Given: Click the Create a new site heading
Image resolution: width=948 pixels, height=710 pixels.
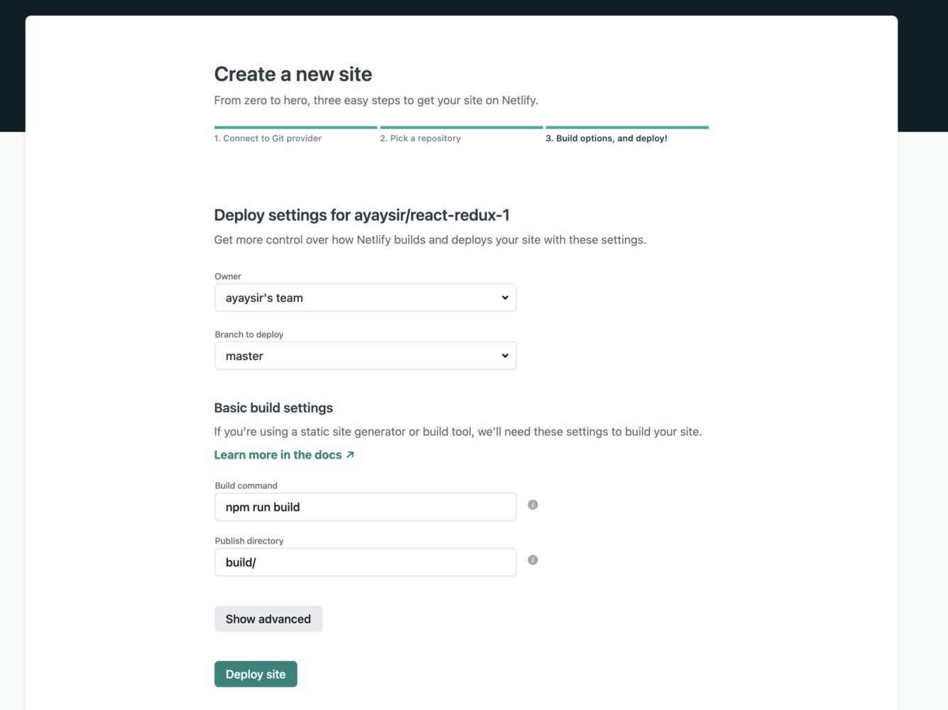Looking at the screenshot, I should tap(293, 75).
